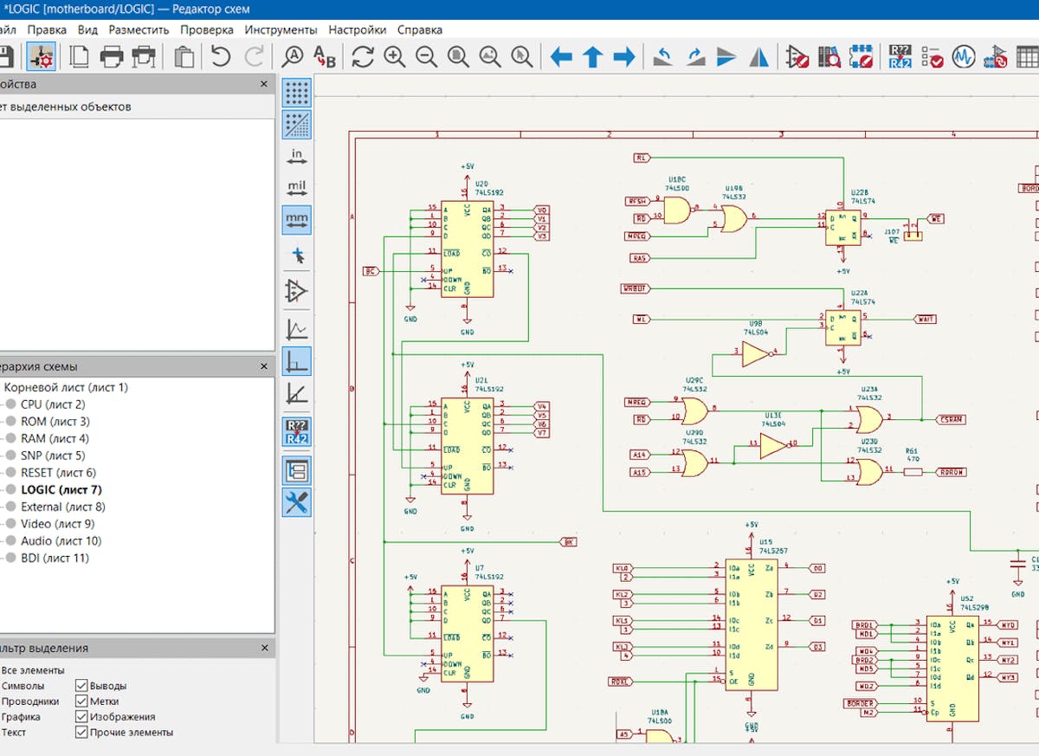The width and height of the screenshot is (1039, 756).
Task: Switch units to inches
Action: (x=297, y=158)
